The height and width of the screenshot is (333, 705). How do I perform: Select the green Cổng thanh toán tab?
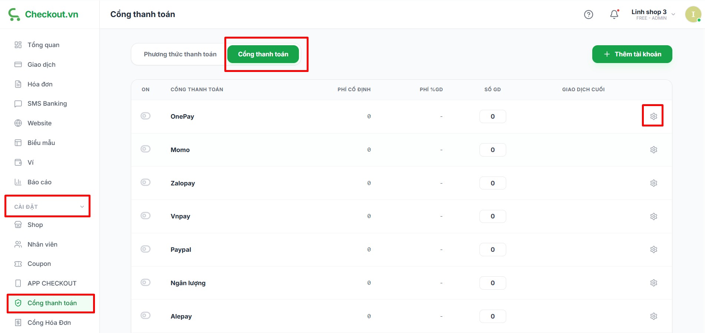click(263, 54)
